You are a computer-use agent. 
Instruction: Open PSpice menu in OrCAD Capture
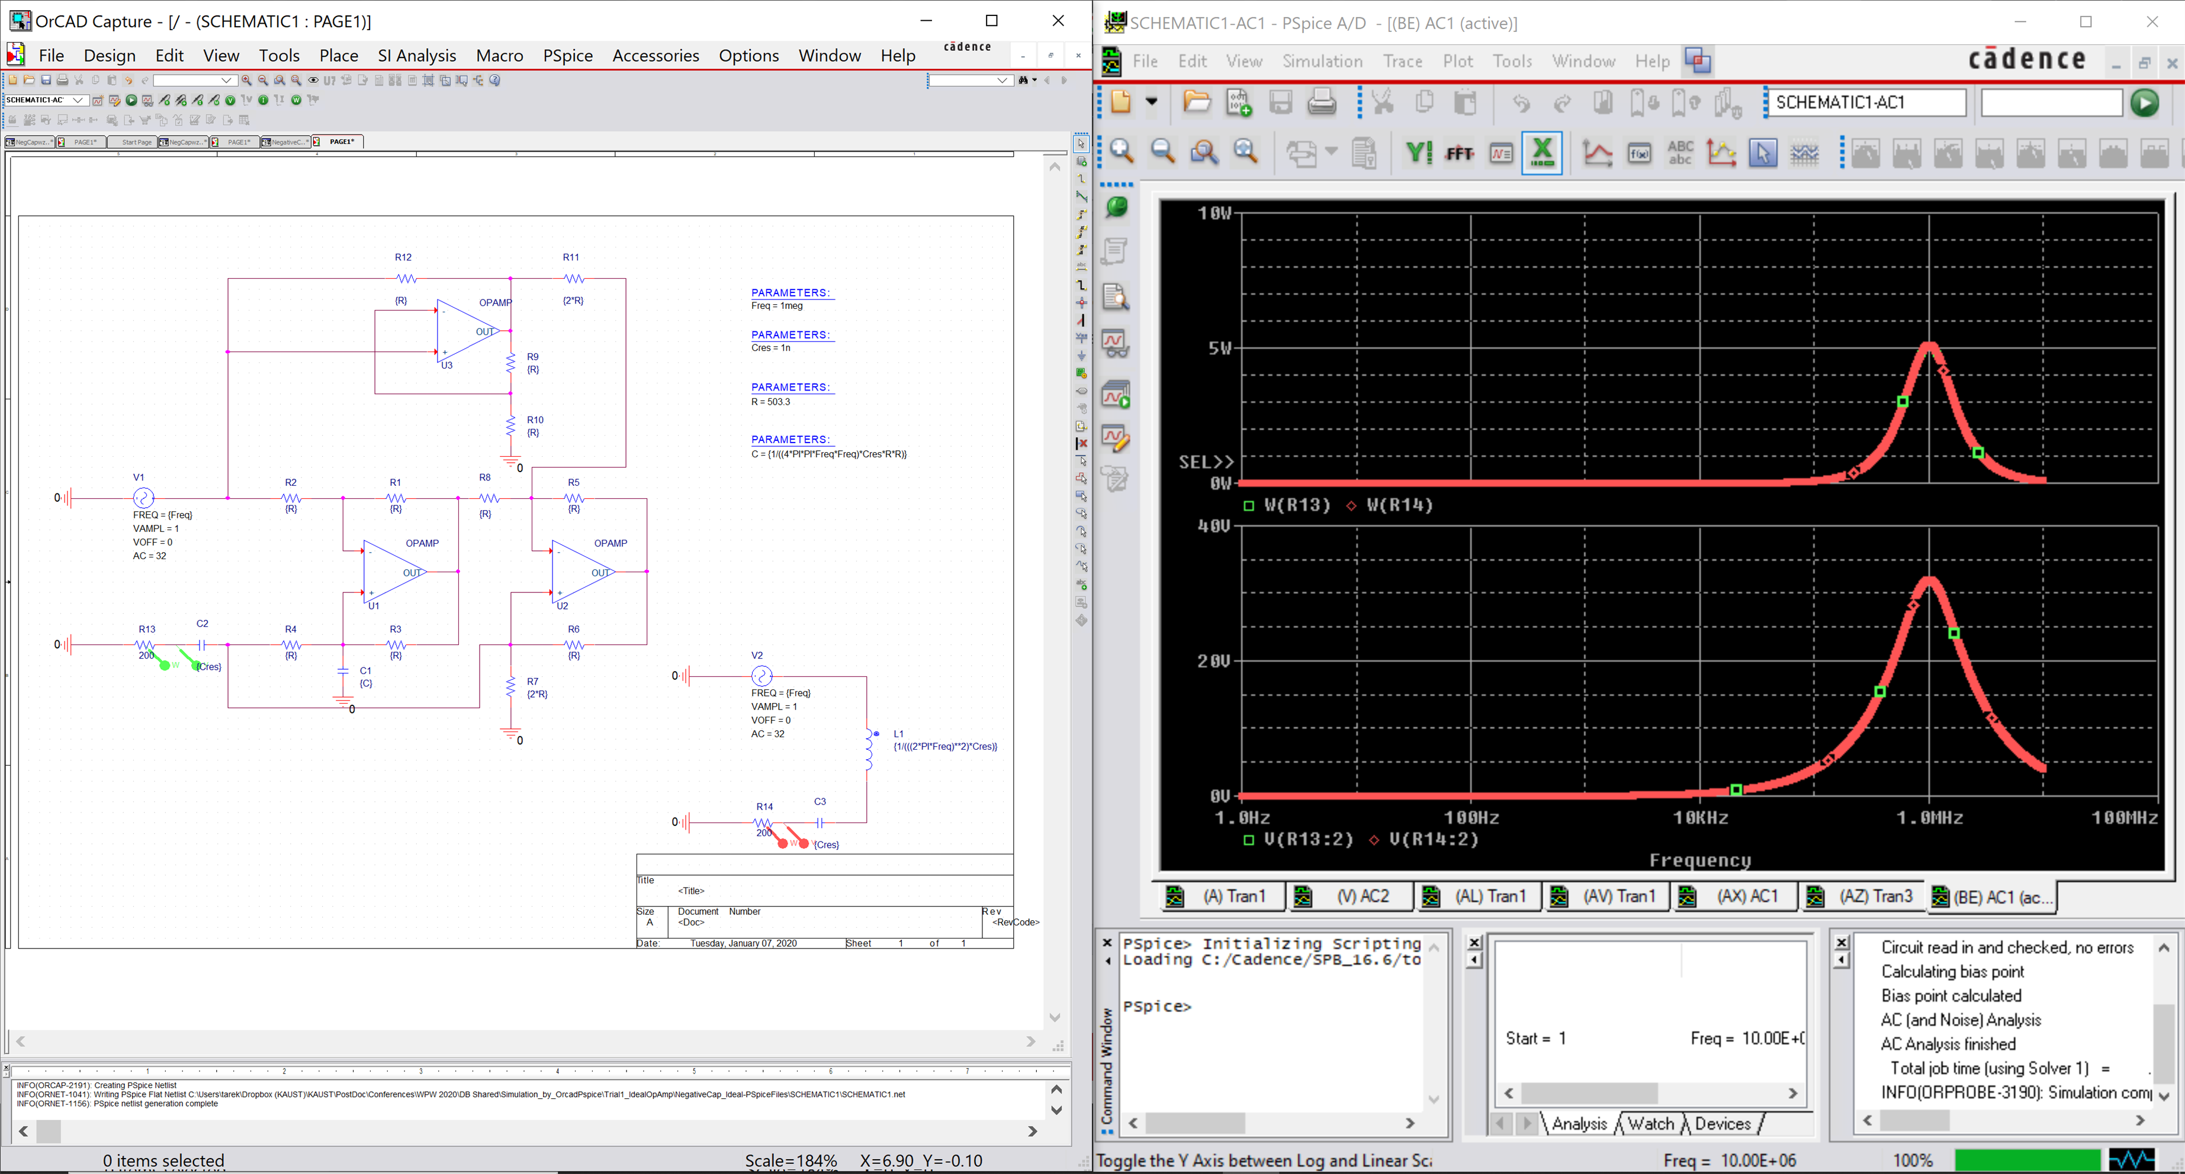pyautogui.click(x=567, y=55)
